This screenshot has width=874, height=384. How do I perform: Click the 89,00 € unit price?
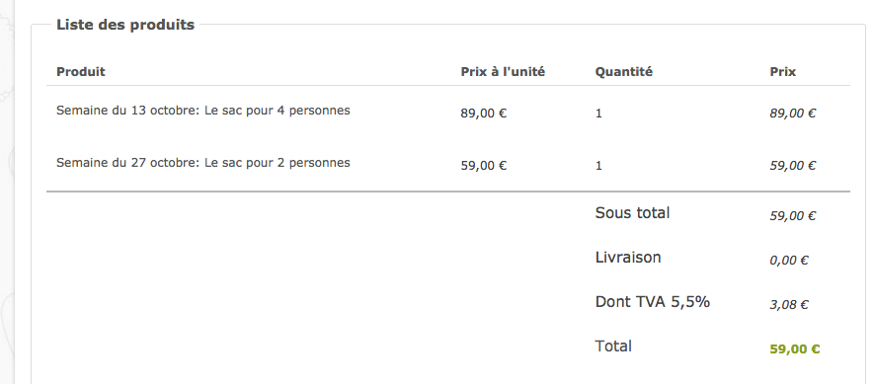pos(484,114)
